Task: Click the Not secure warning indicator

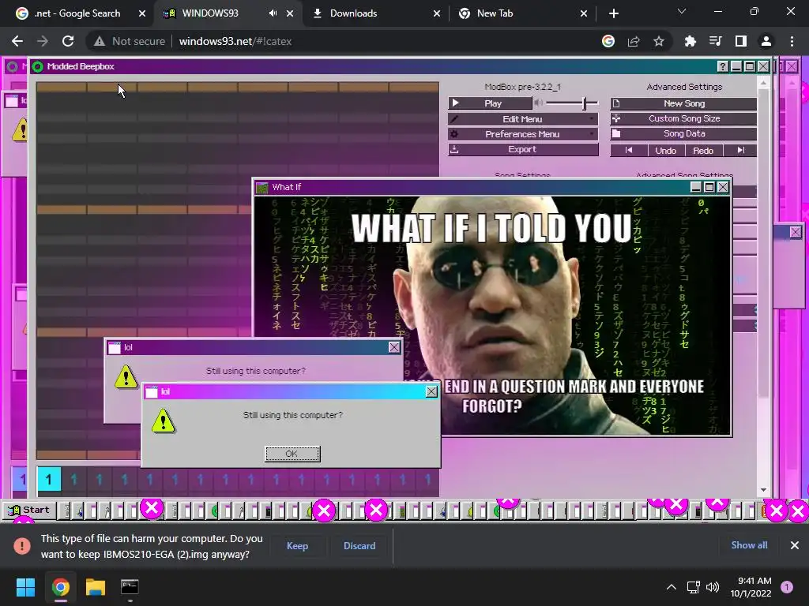Action: point(130,41)
